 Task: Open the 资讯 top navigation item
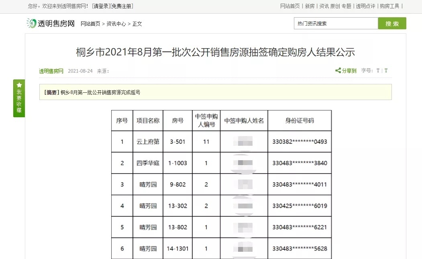point(324,6)
